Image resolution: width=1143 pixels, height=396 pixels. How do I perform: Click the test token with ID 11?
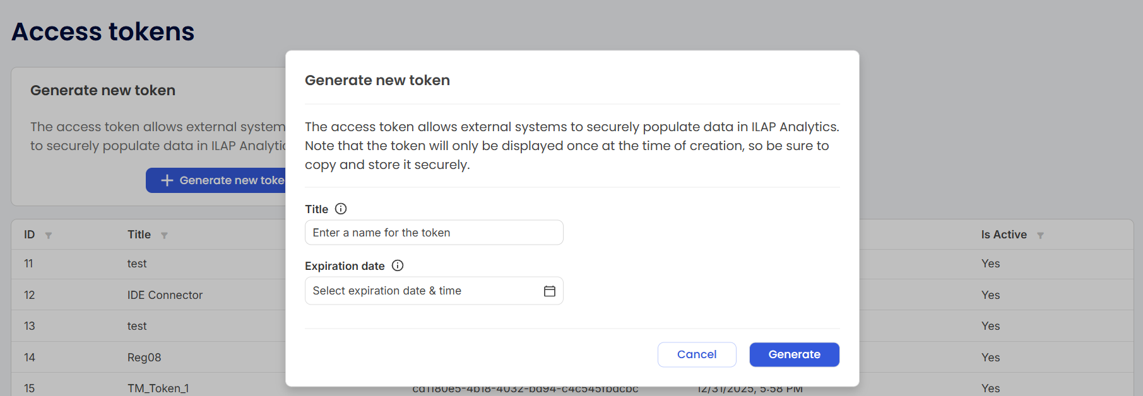click(x=137, y=264)
